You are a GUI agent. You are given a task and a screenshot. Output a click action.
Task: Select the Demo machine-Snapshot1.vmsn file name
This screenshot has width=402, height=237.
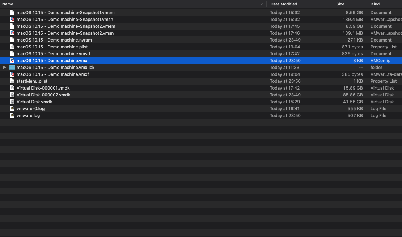(65, 20)
